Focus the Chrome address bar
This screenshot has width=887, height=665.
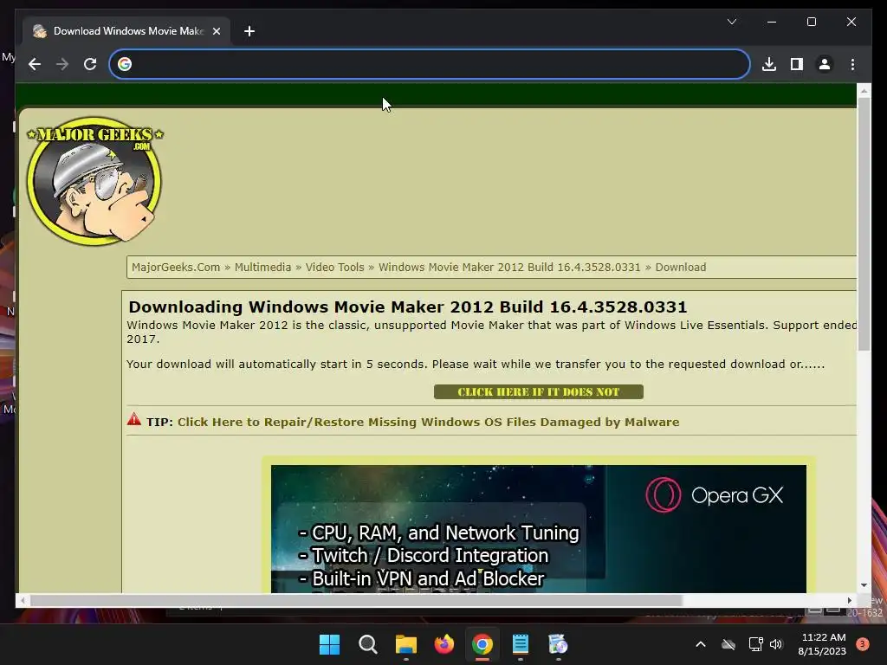tap(430, 64)
